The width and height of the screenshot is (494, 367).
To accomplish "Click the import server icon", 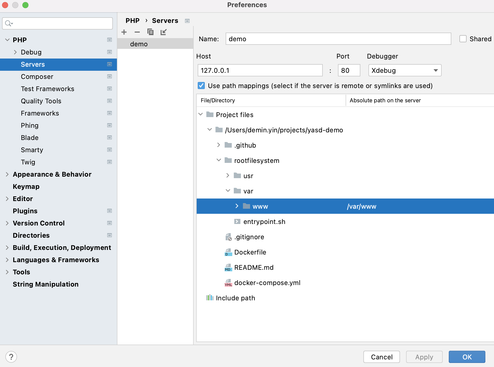I will click(x=163, y=32).
